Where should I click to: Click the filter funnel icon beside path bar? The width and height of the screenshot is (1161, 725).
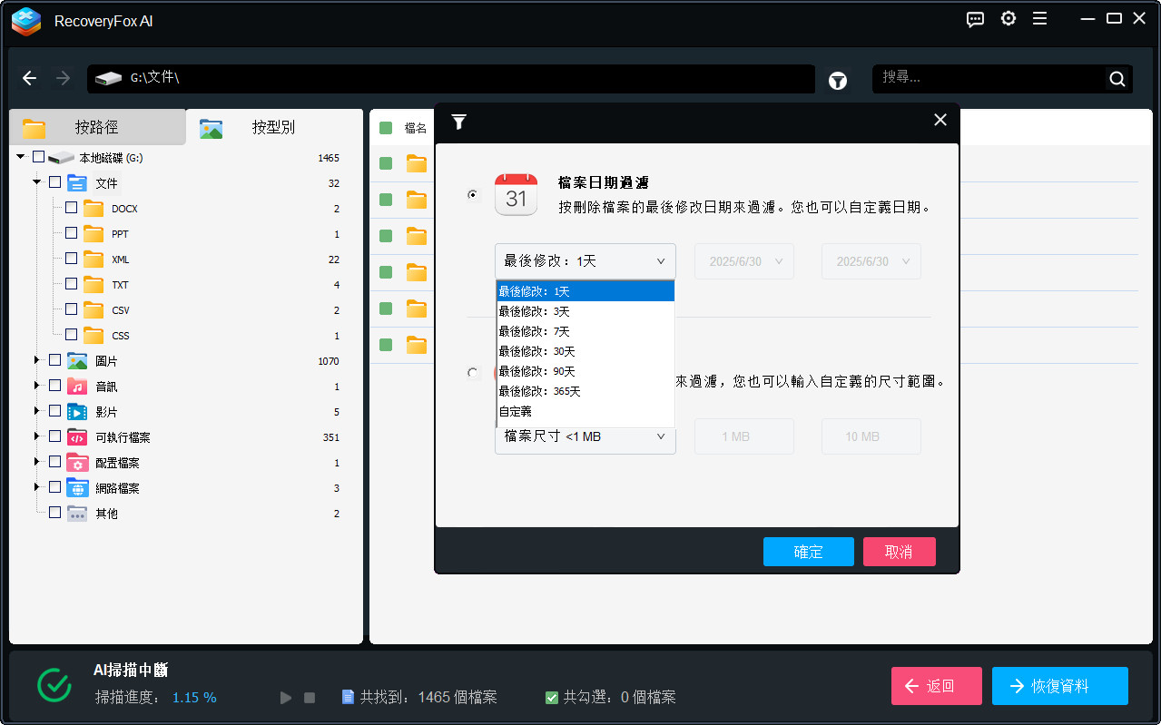point(837,81)
